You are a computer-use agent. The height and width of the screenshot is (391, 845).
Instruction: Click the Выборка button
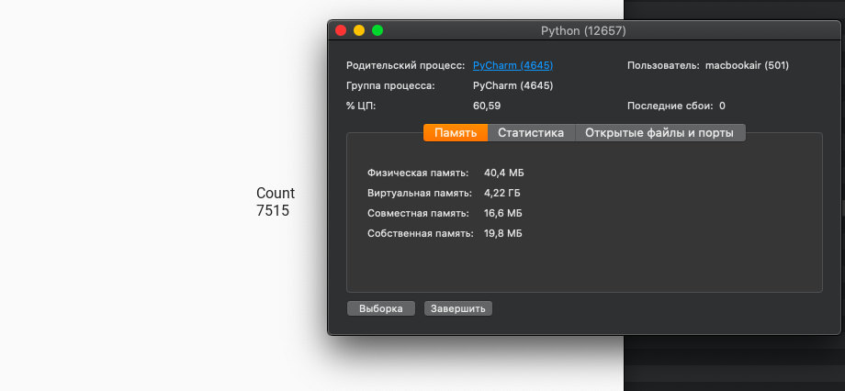coord(381,308)
